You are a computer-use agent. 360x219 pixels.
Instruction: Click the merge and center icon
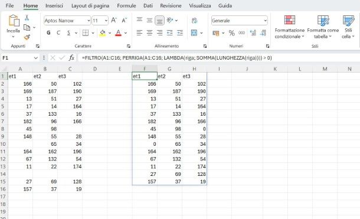pos(194,33)
